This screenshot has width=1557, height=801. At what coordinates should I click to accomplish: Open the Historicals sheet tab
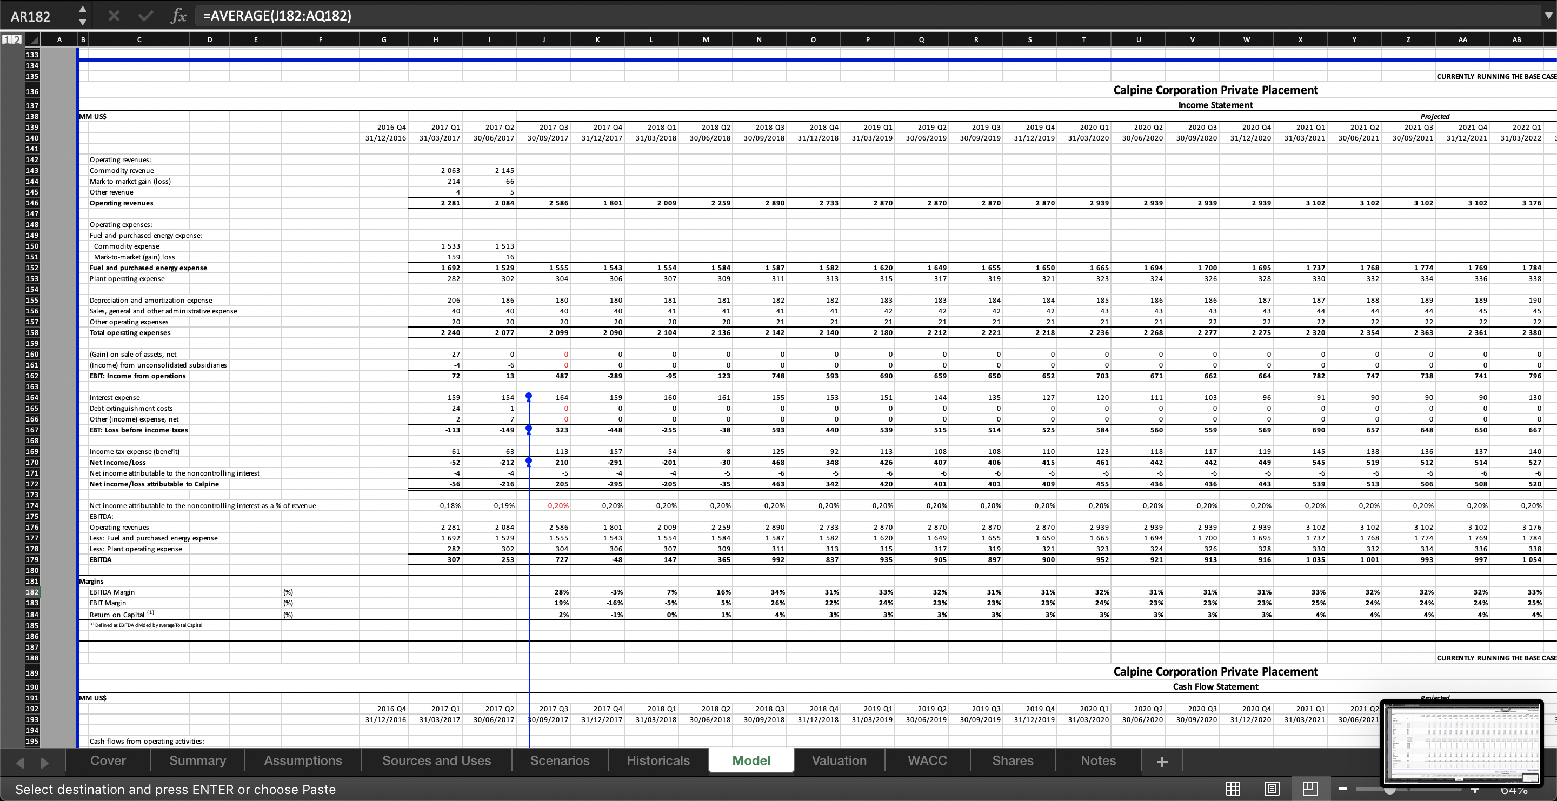pyautogui.click(x=658, y=760)
